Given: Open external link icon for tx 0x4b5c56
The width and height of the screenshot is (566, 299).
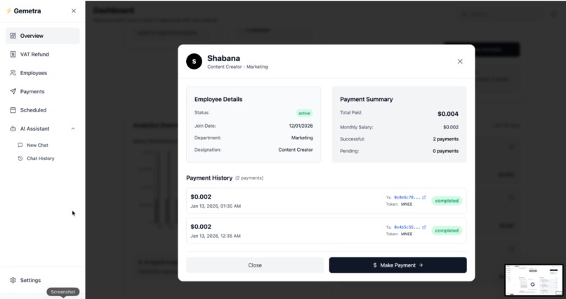Looking at the screenshot, I should 423,227.
